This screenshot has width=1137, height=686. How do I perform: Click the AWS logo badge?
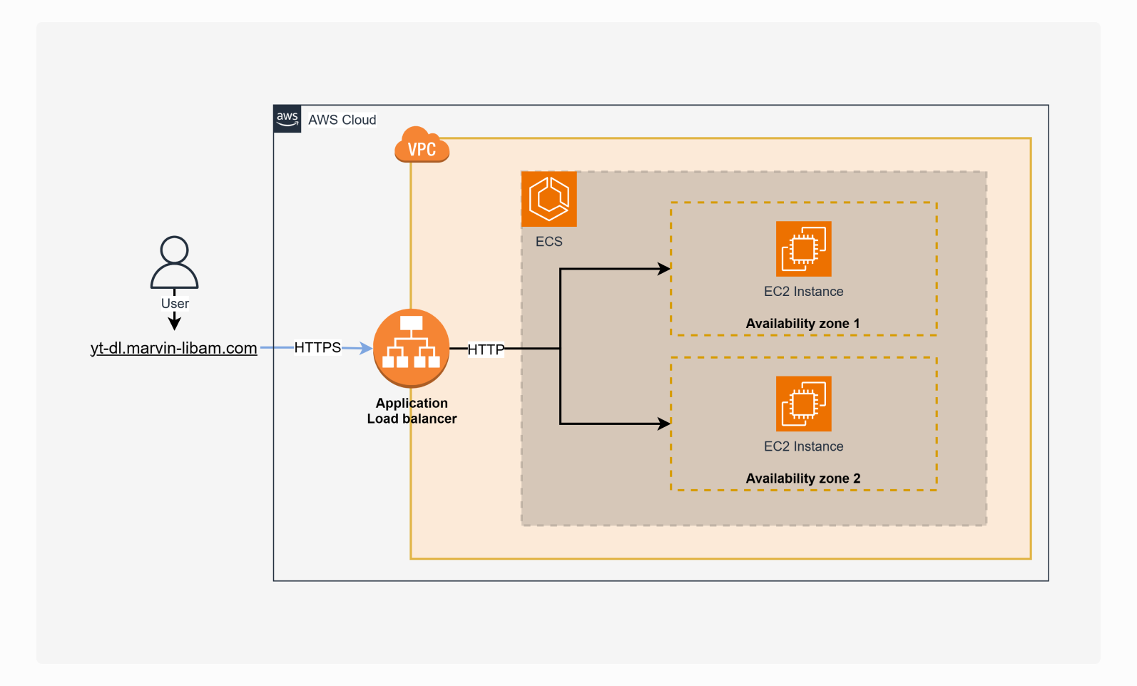[287, 119]
